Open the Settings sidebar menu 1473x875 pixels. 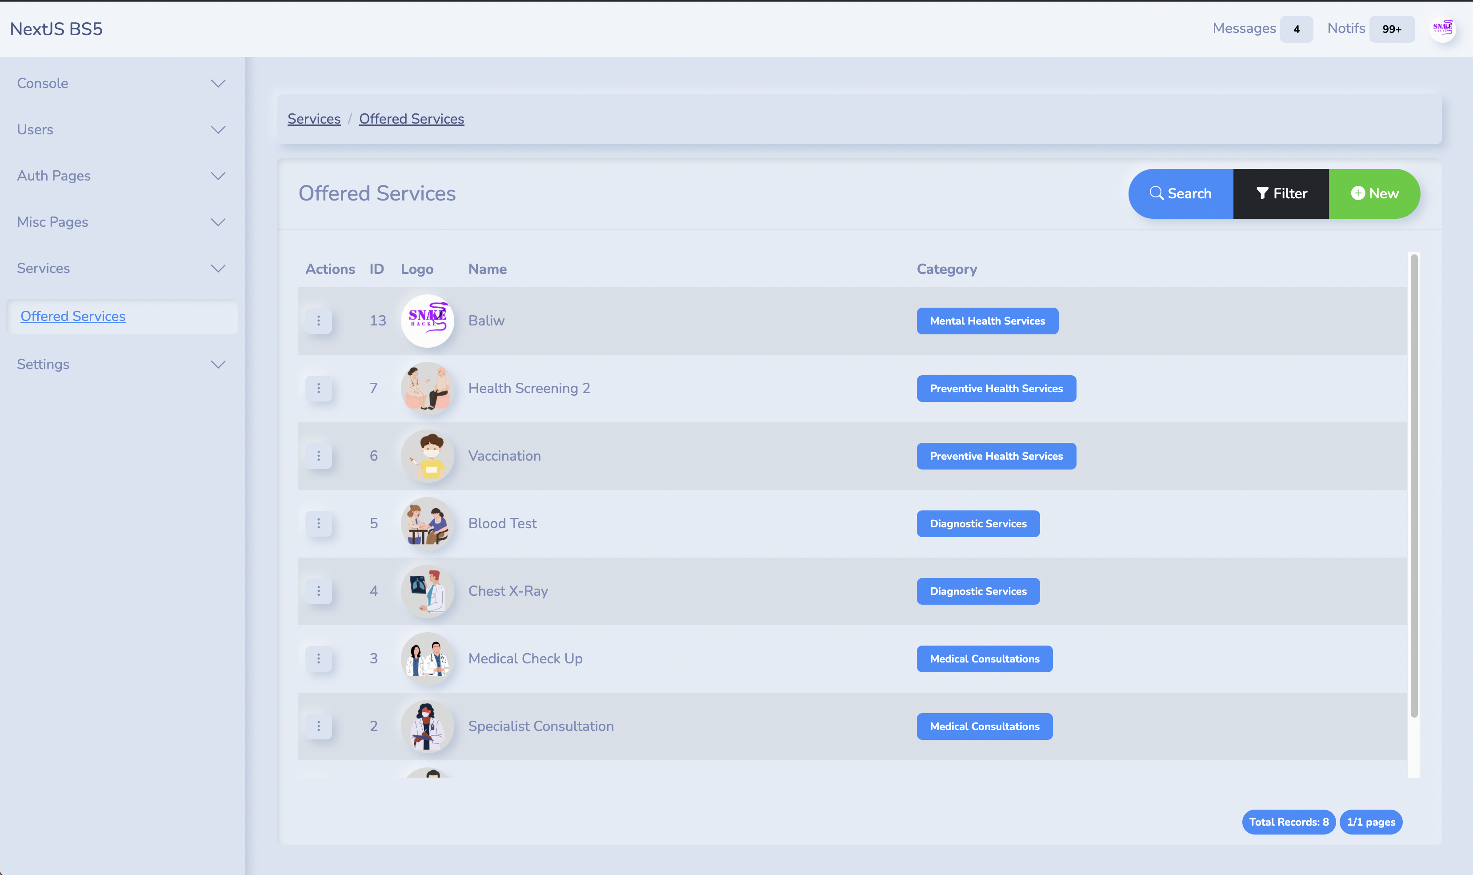click(218, 365)
